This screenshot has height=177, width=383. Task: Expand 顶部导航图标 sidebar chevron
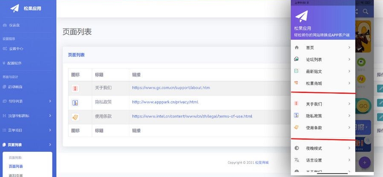[50, 115]
